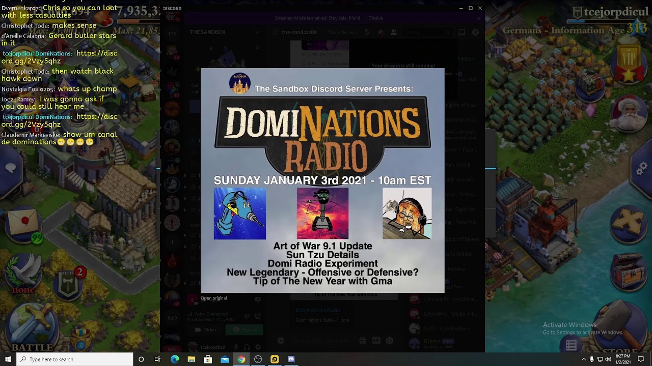Click the plus attachment button in message box

pyautogui.click(x=281, y=340)
